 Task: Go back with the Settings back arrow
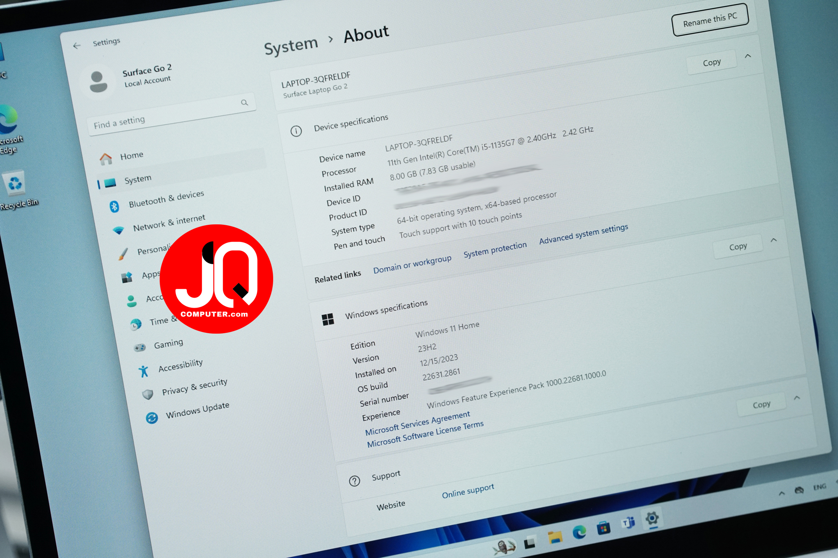77,46
